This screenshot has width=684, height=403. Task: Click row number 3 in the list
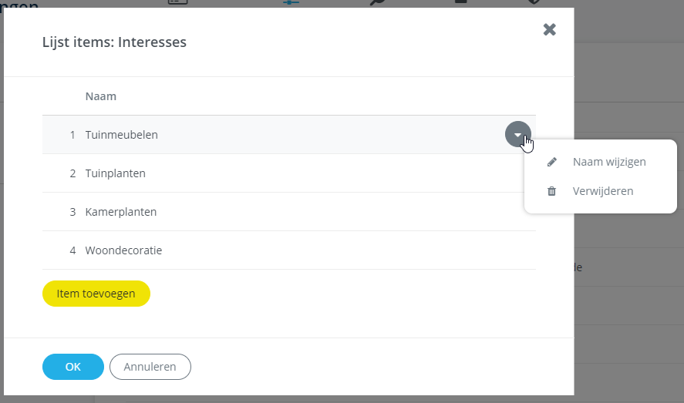72,212
